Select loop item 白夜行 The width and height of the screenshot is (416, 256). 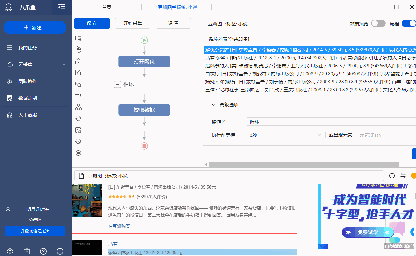click(x=310, y=74)
